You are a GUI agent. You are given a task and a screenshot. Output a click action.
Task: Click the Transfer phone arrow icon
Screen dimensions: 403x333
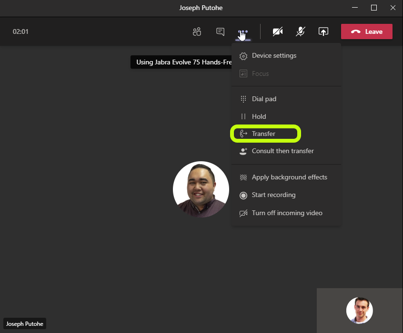pyautogui.click(x=243, y=134)
